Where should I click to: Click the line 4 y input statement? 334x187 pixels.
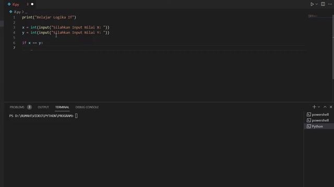66,32
